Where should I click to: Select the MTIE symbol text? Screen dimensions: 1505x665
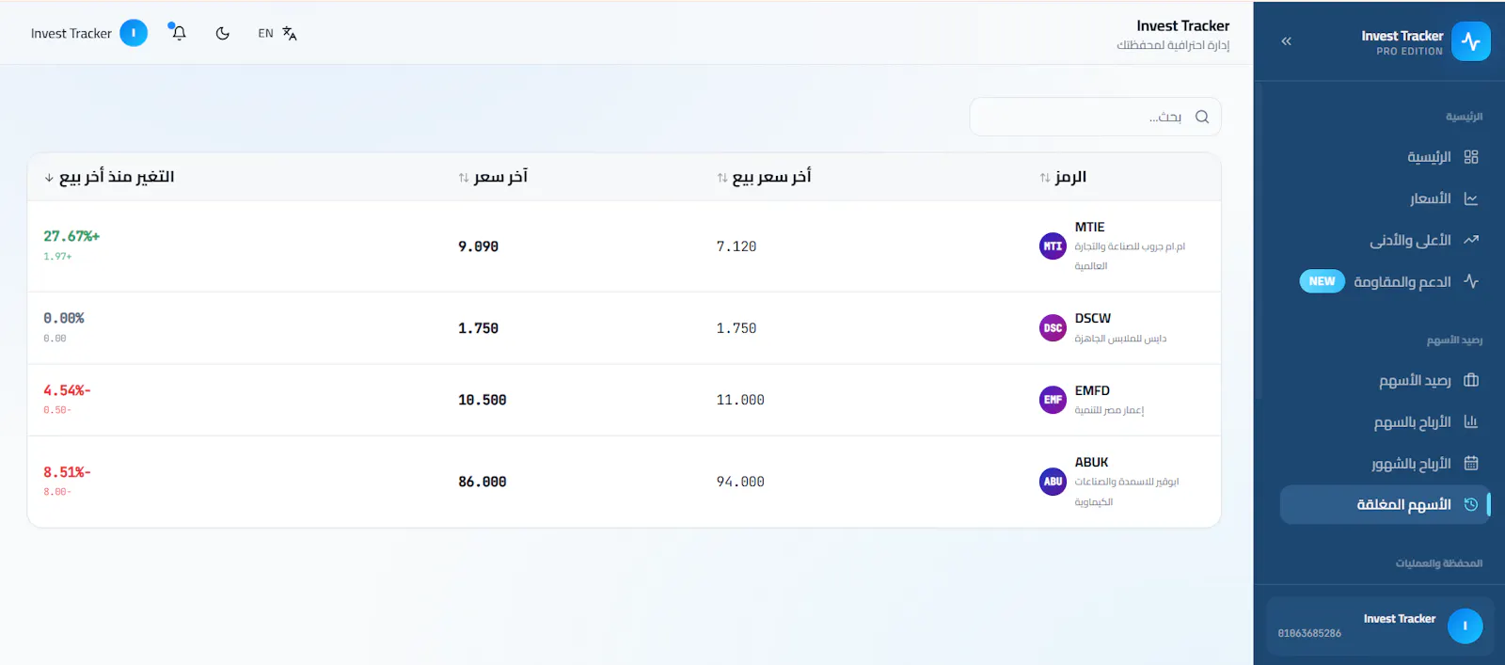[1089, 227]
